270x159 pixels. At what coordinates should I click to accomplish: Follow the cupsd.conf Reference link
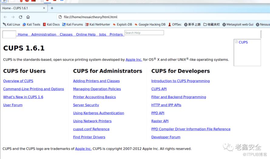point(91,129)
